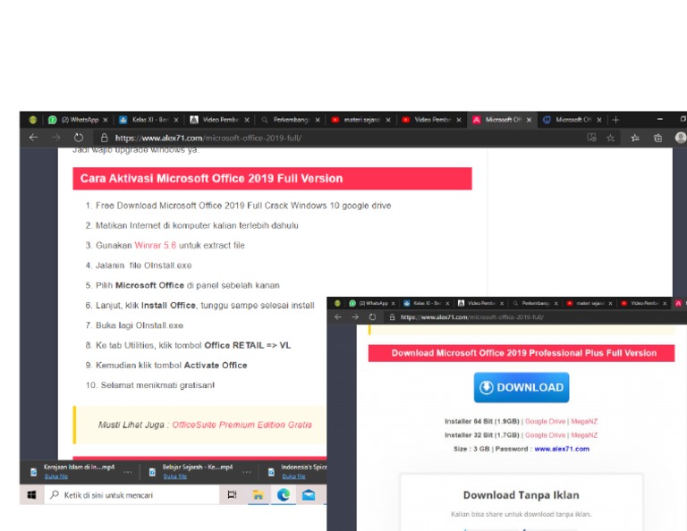This screenshot has width=687, height=531.
Task: Open the collections icon in the toolbar
Action: pos(657,138)
